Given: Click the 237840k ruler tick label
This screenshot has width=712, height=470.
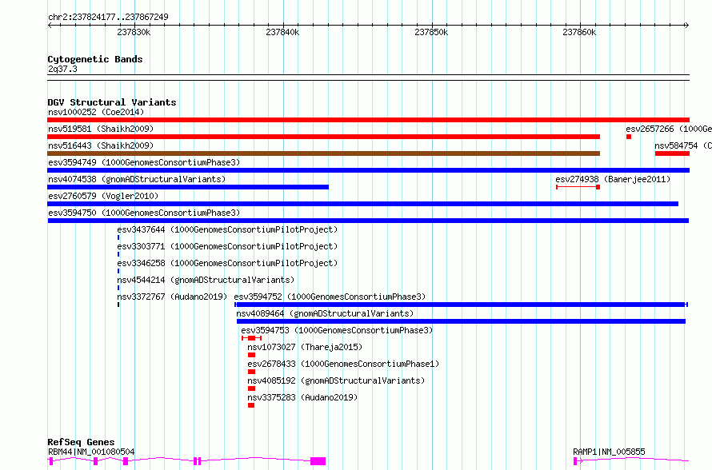Looking at the screenshot, I should point(282,32).
